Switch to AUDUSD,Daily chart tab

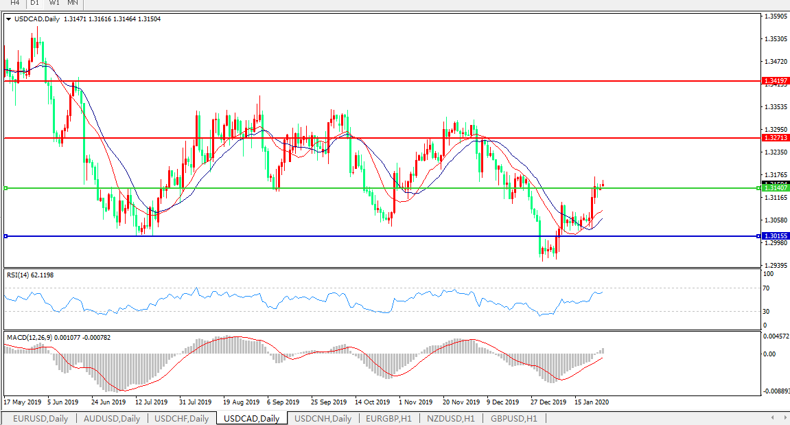tap(111, 418)
